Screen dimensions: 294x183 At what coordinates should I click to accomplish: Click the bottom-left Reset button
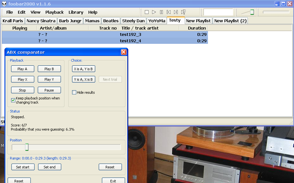coord(19,180)
